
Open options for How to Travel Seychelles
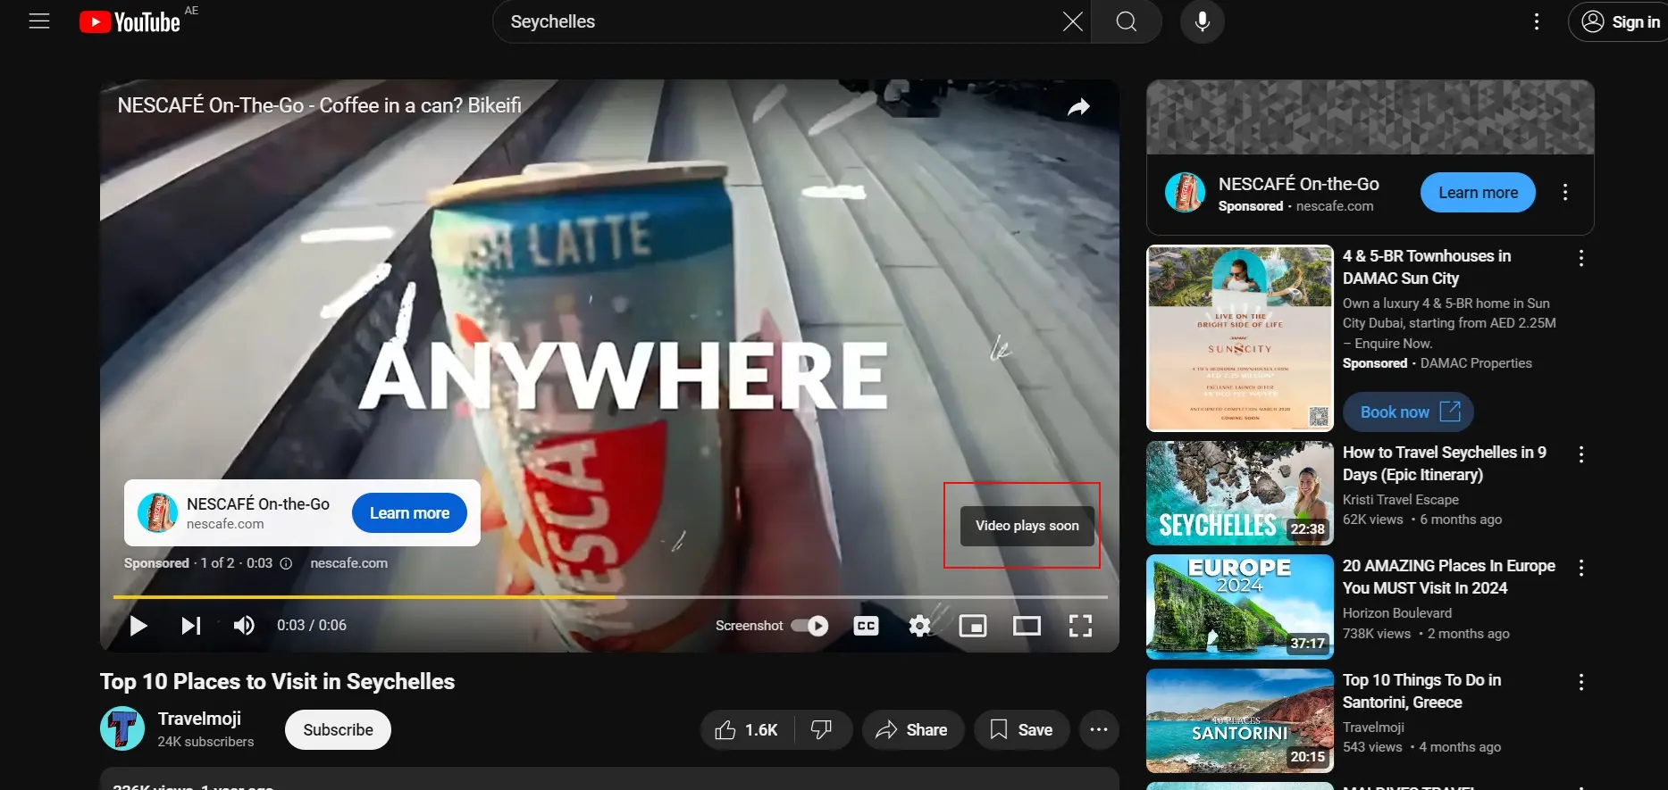[1581, 454]
